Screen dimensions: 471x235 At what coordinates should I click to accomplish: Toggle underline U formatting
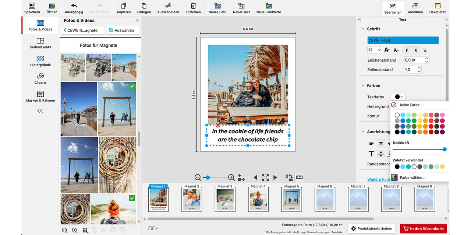(425, 50)
